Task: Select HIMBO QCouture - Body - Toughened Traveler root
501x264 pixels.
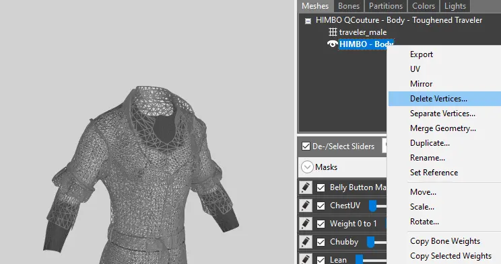Action: [399, 20]
